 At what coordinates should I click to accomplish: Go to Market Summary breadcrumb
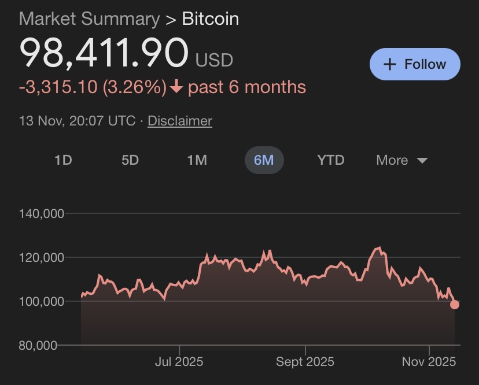pyautogui.click(x=89, y=18)
